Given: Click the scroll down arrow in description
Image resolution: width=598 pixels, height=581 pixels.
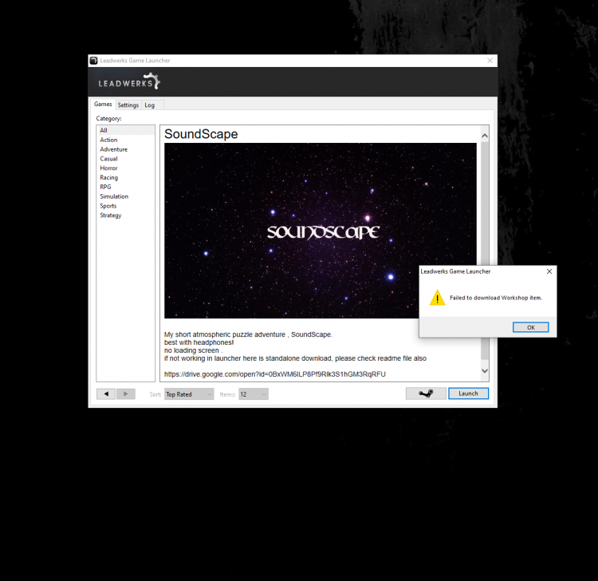Looking at the screenshot, I should point(485,370).
